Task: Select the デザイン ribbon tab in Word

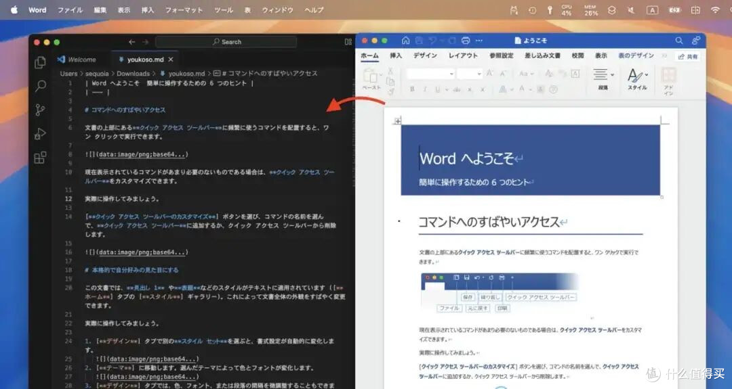Action: (425, 55)
